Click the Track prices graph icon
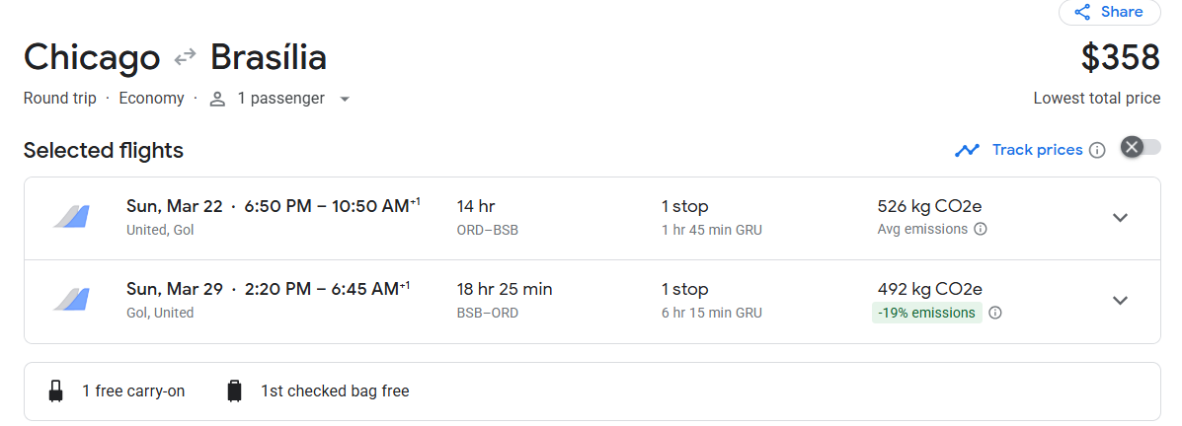Screen dimensions: 1182x426 pos(967,150)
